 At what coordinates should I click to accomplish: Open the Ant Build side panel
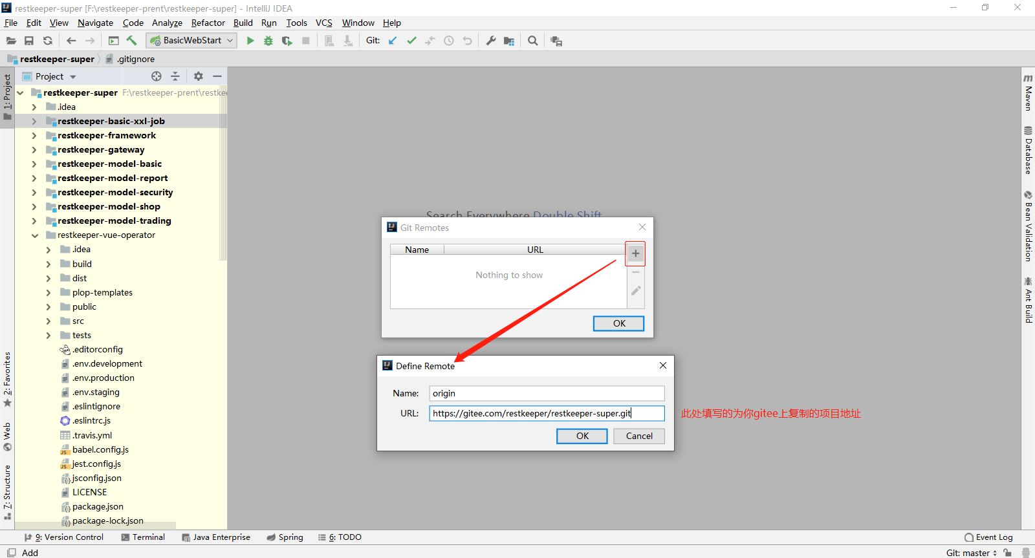[1028, 300]
